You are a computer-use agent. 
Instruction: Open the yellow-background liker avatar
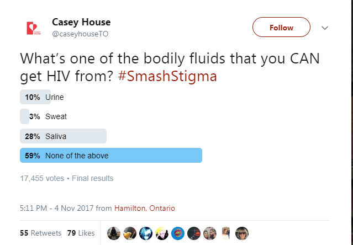[162, 233]
